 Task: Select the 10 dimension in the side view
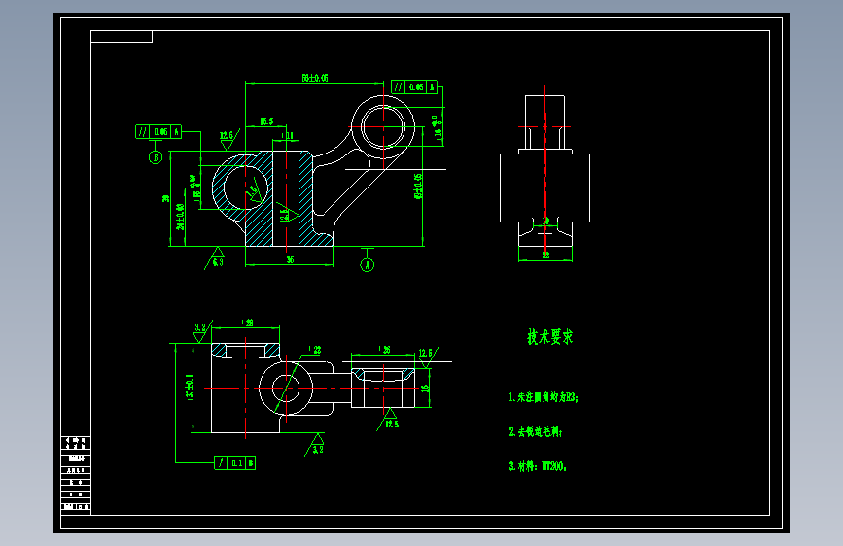[x=545, y=221]
